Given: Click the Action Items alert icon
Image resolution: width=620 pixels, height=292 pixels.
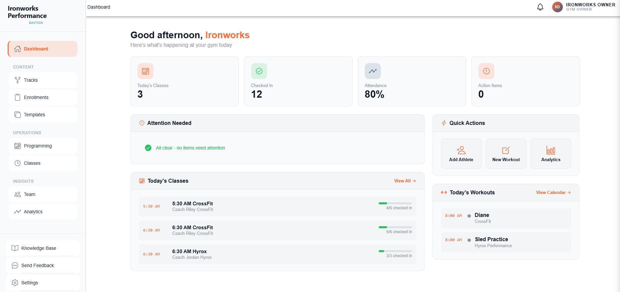Looking at the screenshot, I should pos(486,71).
